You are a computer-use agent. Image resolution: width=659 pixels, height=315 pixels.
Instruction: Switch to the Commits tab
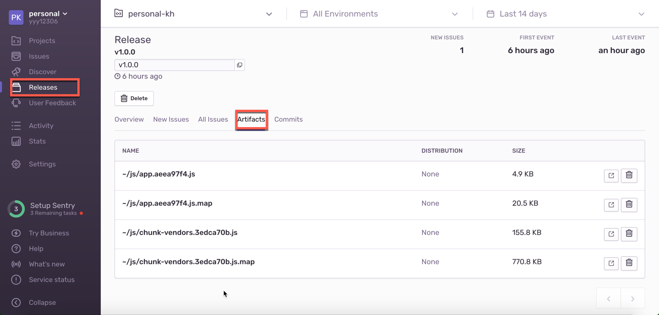[x=288, y=119]
